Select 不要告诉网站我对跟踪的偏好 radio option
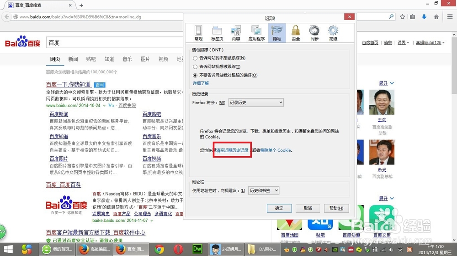Viewport: 457px width, 256px height. tap(195, 75)
